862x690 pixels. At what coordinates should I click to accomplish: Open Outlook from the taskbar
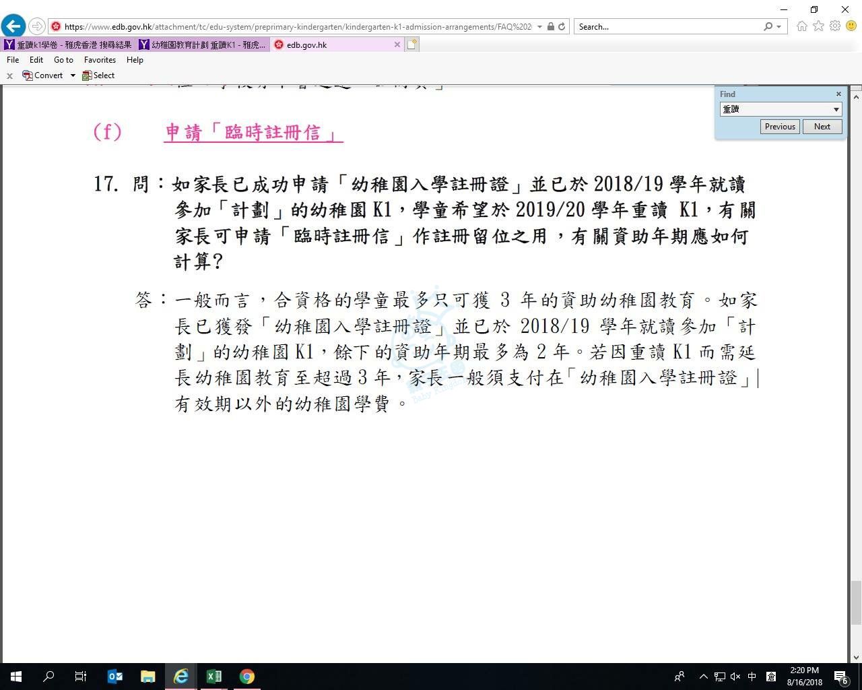[x=115, y=676]
